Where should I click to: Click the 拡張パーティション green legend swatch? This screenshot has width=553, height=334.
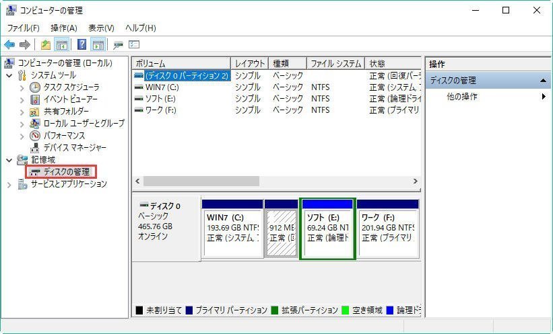click(x=275, y=310)
